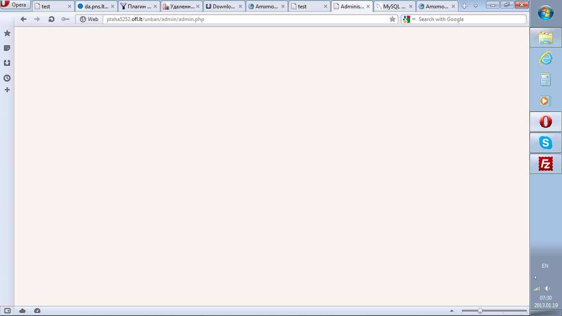Adjust the page zoom slider
Image resolution: width=562 pixels, height=316 pixels.
494,311
